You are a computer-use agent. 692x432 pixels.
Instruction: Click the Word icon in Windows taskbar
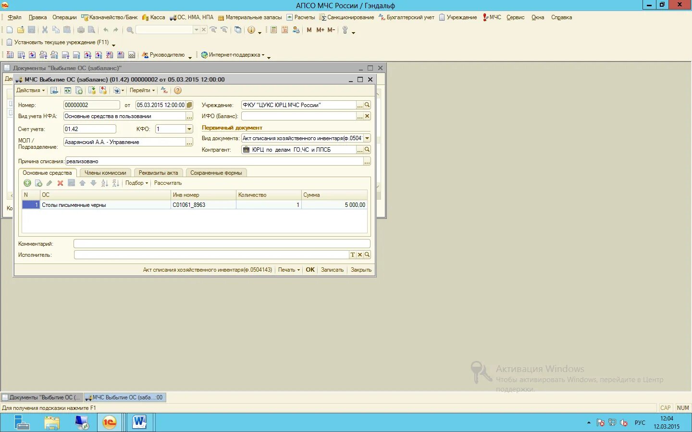[x=139, y=422]
